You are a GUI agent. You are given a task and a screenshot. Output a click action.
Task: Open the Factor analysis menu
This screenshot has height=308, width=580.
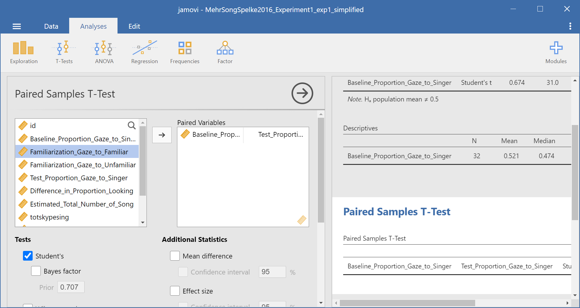[225, 53]
